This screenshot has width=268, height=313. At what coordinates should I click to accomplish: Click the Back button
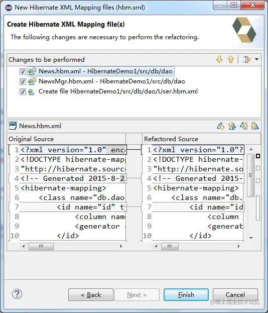coord(91,294)
